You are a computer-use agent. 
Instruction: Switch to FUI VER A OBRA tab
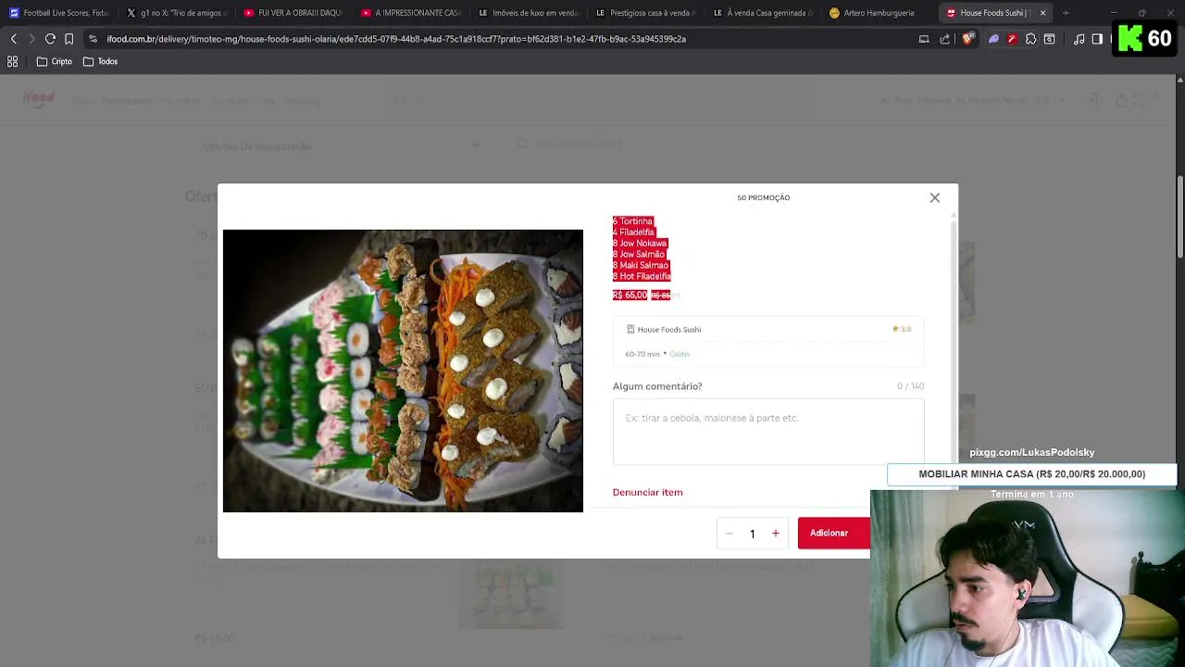click(x=293, y=13)
